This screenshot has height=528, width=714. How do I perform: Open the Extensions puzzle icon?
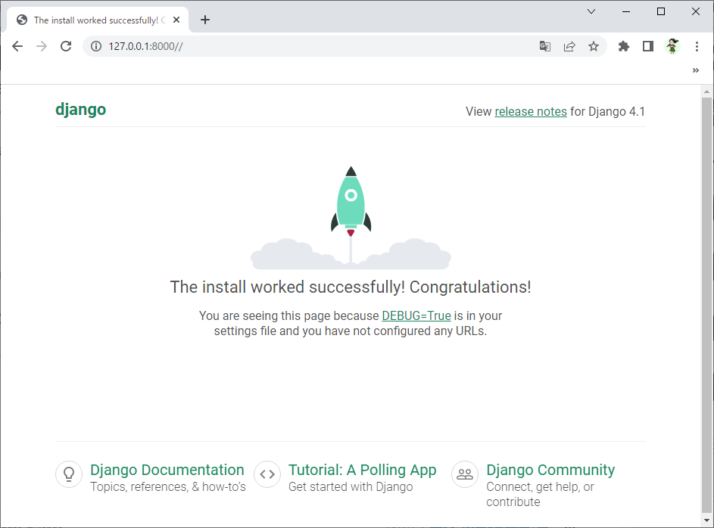(x=624, y=46)
